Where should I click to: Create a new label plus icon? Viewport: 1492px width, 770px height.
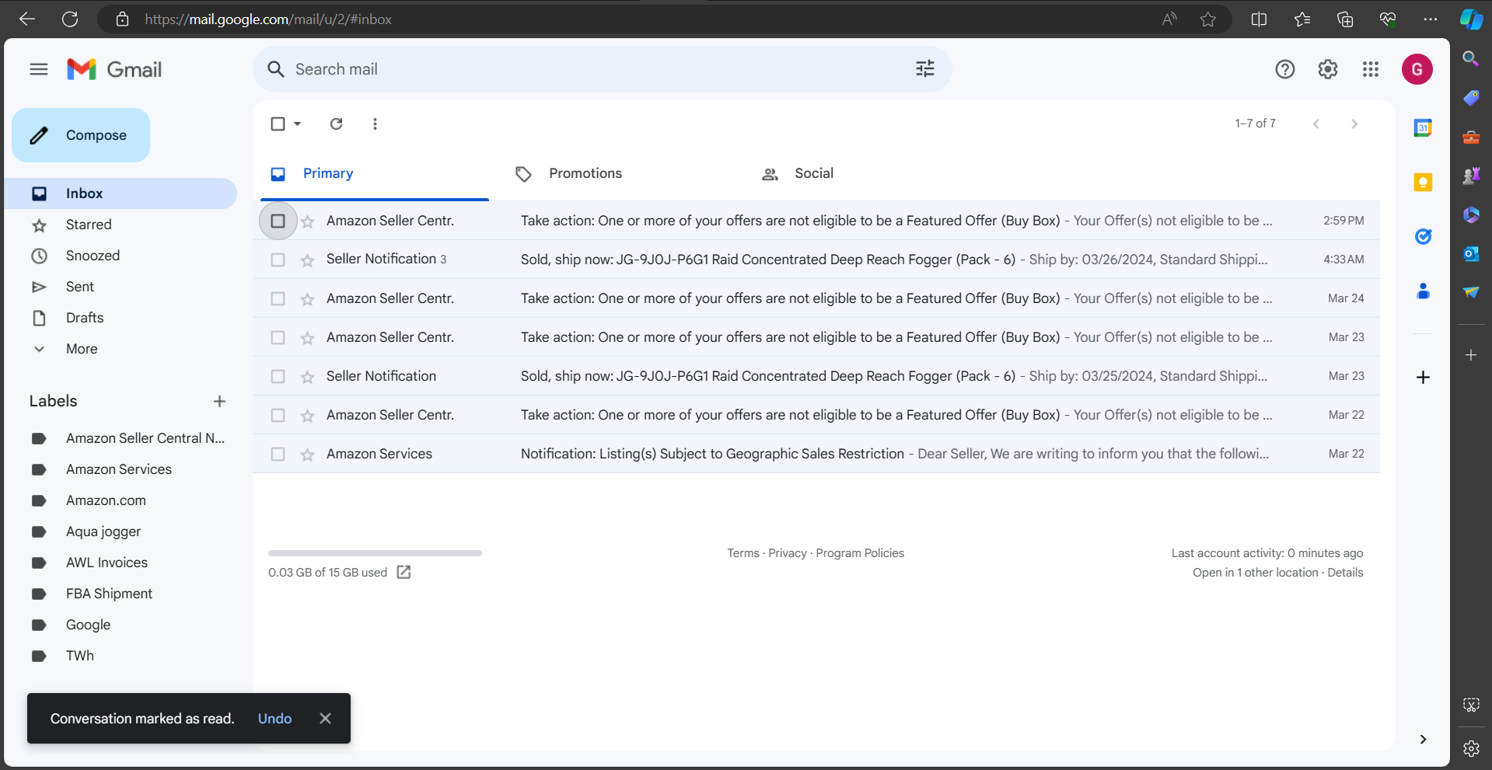pyautogui.click(x=219, y=401)
